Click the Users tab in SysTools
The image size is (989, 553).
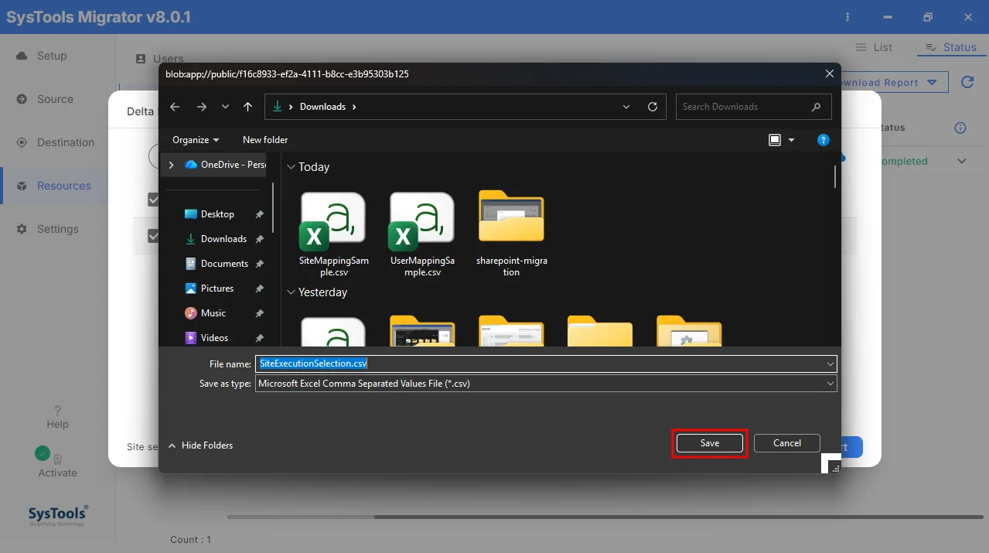160,59
